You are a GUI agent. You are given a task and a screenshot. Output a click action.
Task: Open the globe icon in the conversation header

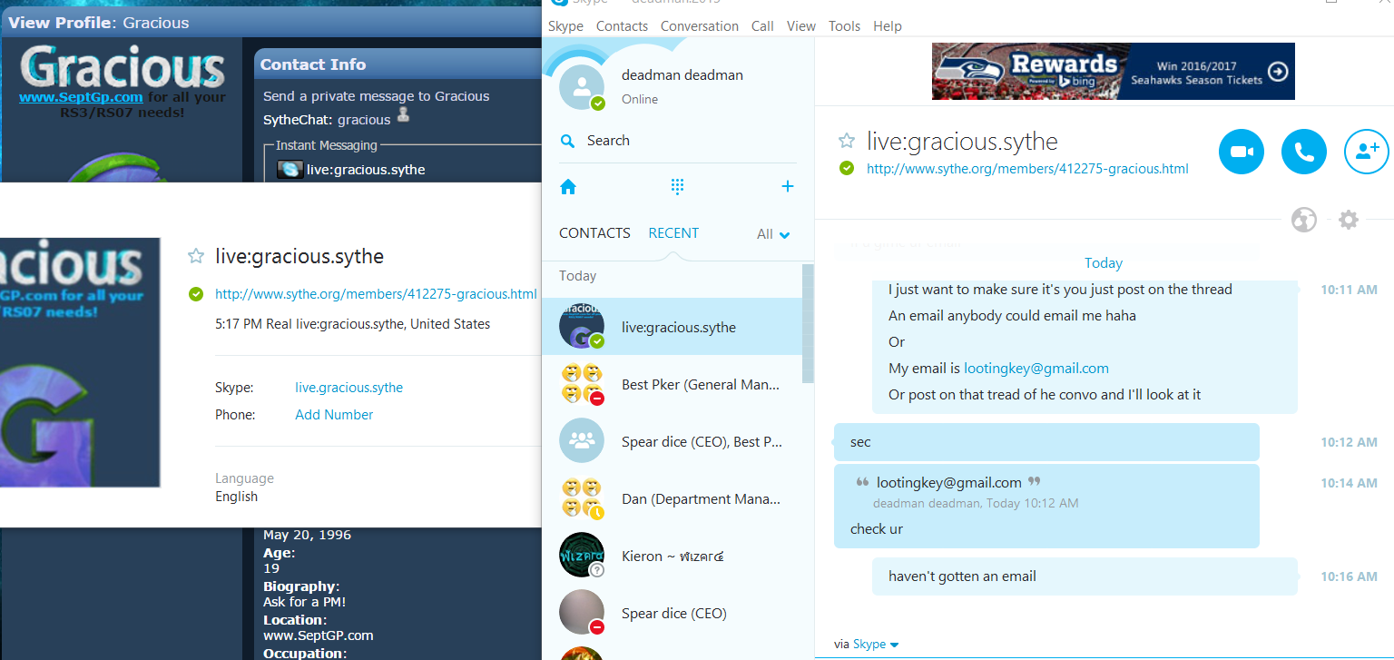click(1304, 220)
